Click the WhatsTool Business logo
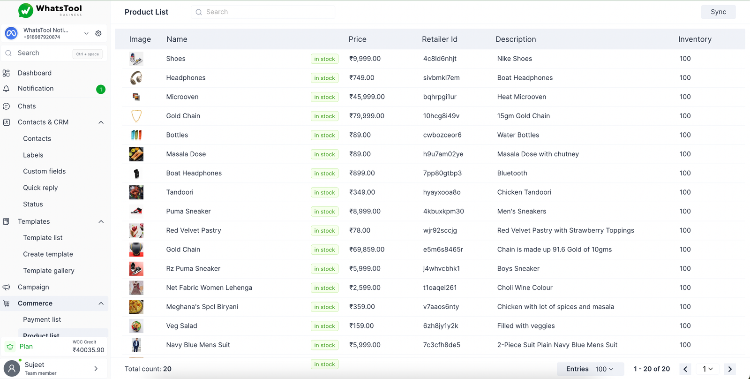This screenshot has height=379, width=750. (50, 10)
